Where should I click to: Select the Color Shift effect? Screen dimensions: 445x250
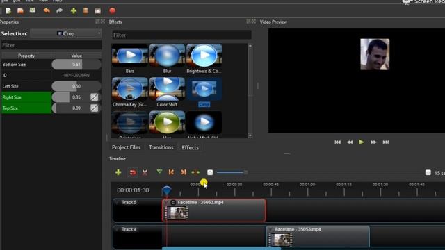point(167,92)
